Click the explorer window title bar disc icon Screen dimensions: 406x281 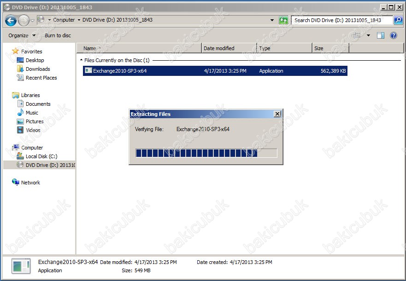pyautogui.click(x=7, y=7)
